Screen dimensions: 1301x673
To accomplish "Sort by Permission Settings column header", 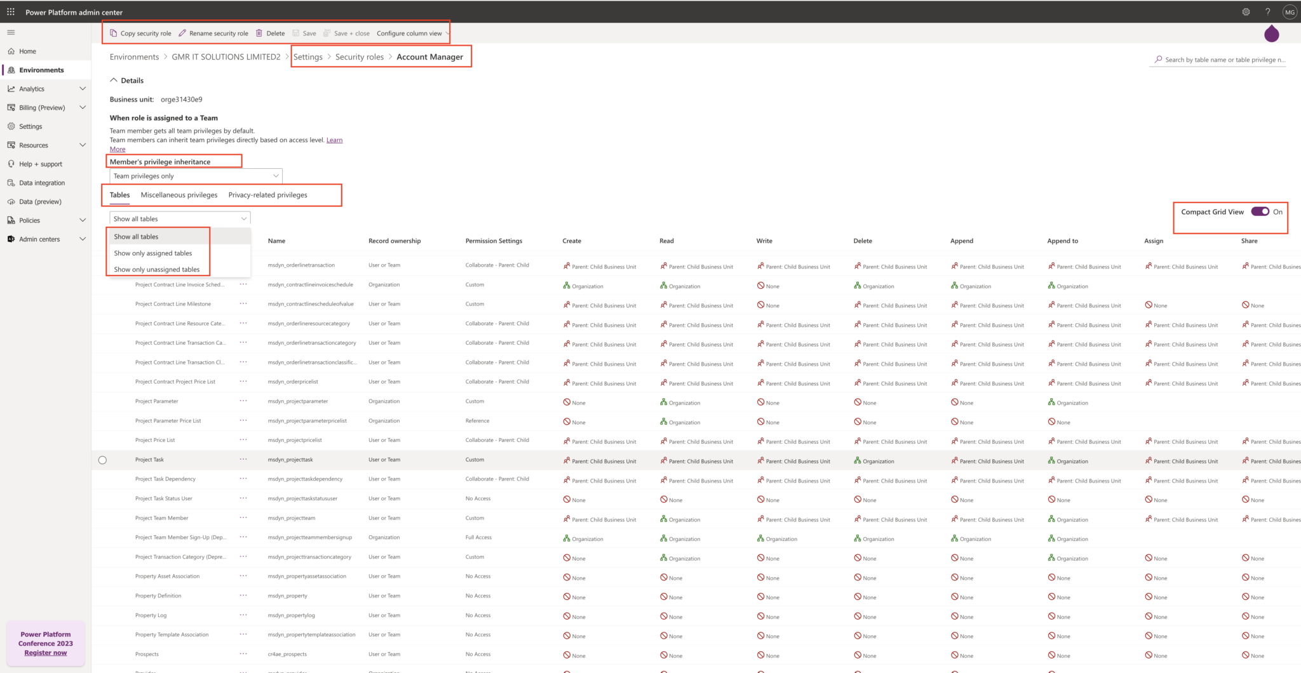I will click(x=494, y=241).
